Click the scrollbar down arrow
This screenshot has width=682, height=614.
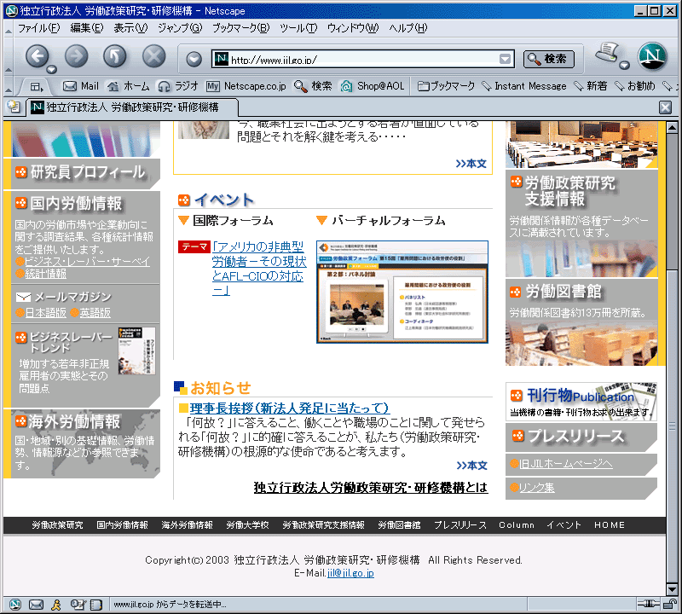point(672,589)
